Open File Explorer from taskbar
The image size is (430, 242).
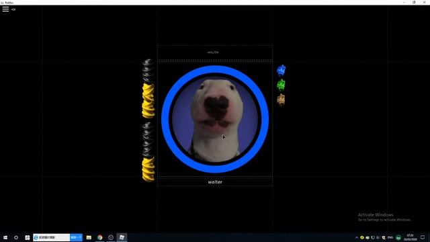pos(89,237)
